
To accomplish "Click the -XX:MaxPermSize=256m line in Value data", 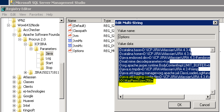I will coord(136,81).
